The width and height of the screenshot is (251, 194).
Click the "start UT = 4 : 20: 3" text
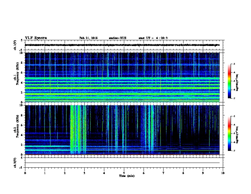point(153,38)
